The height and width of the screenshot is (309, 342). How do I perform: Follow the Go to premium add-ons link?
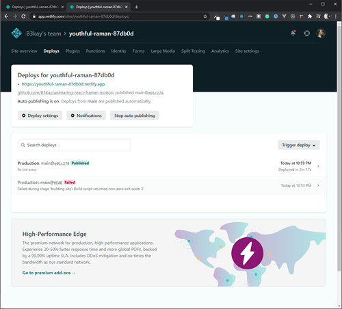49,273
